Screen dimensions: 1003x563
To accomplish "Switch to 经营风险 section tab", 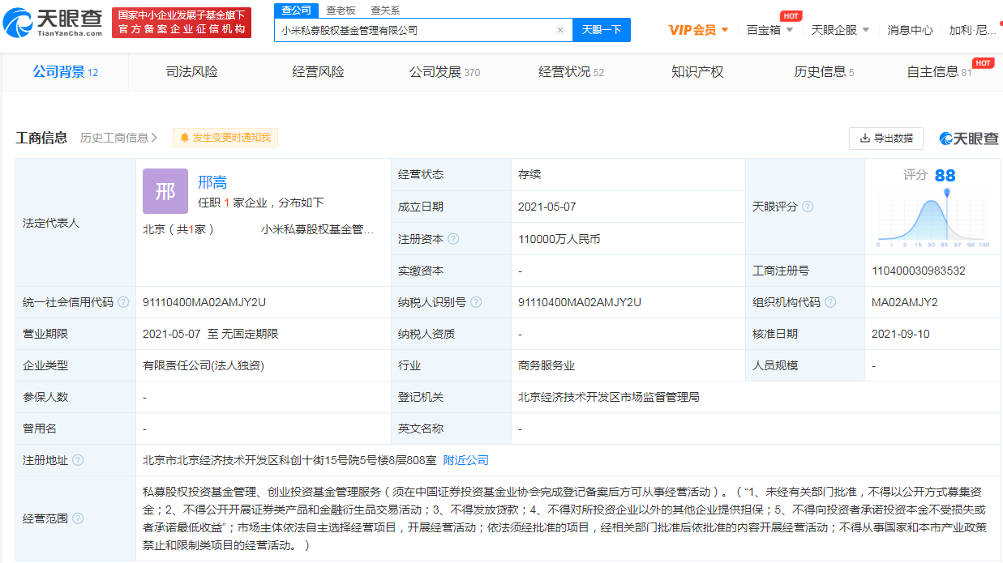I will click(x=318, y=72).
